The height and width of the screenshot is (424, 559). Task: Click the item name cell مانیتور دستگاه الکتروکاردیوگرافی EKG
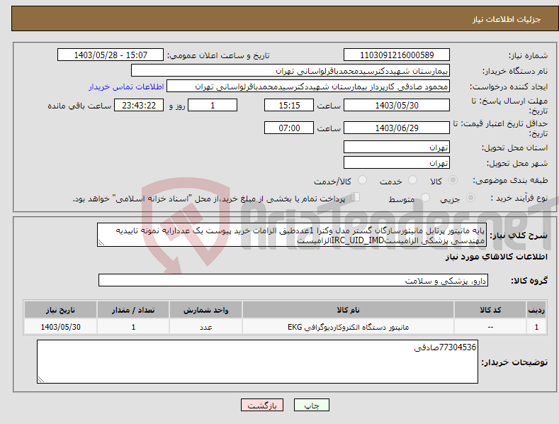[x=348, y=327]
